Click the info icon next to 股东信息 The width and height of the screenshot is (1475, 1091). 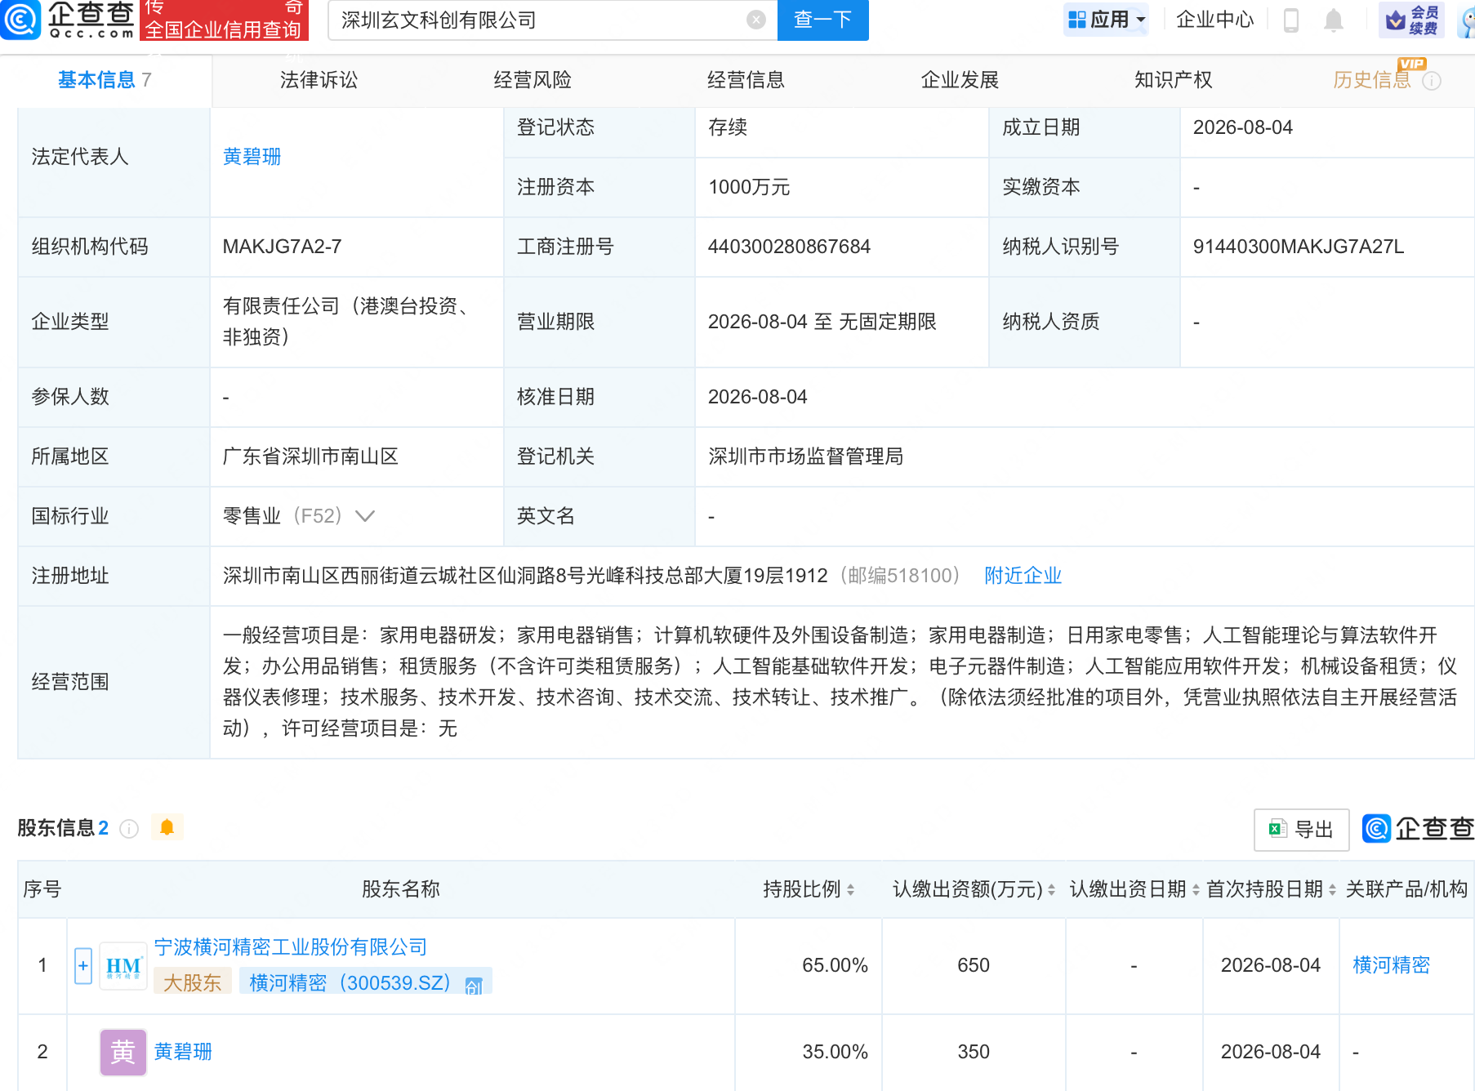129,829
